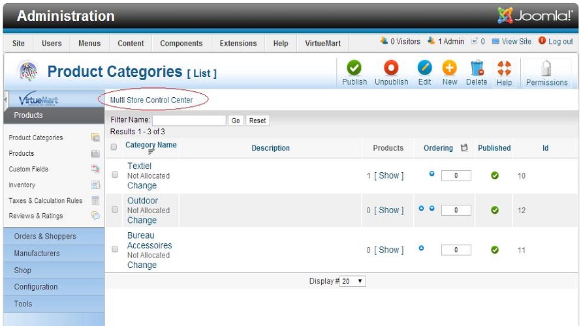Viewport: 581px width, 326px height.
Task: Check the Textiel row checkbox
Action: tap(115, 175)
